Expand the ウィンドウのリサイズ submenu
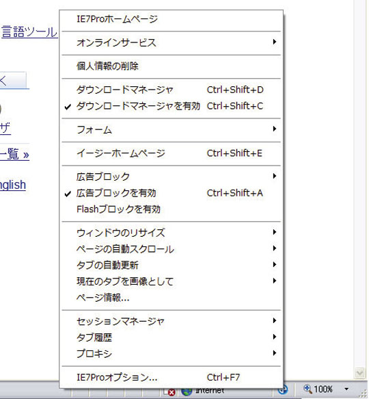Image resolution: width=369 pixels, height=399 pixels. [171, 233]
